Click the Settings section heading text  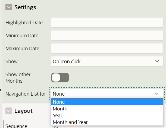click(25, 7)
